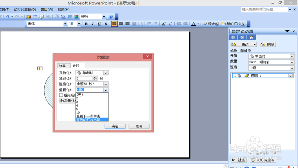Screen dimensions: 298x168
Task: Open the 椭圆 1 animation item dropdown arrow
Action: coord(290,76)
